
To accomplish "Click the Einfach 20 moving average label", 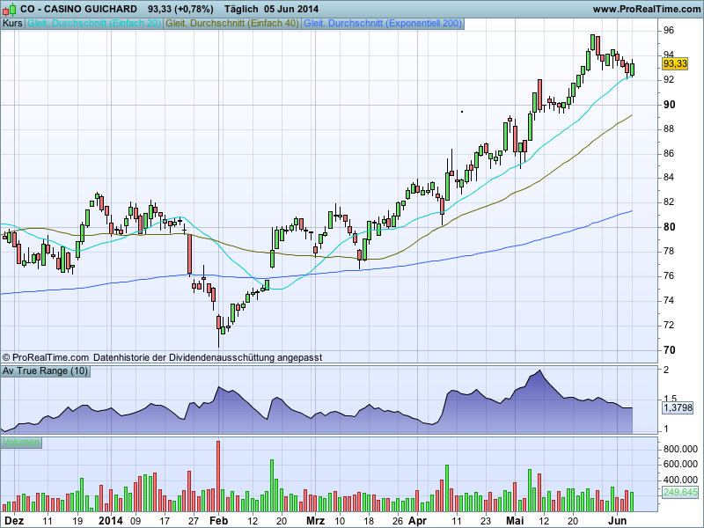I will [94, 24].
